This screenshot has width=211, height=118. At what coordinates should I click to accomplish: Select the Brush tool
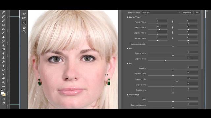click(x=3, y=33)
